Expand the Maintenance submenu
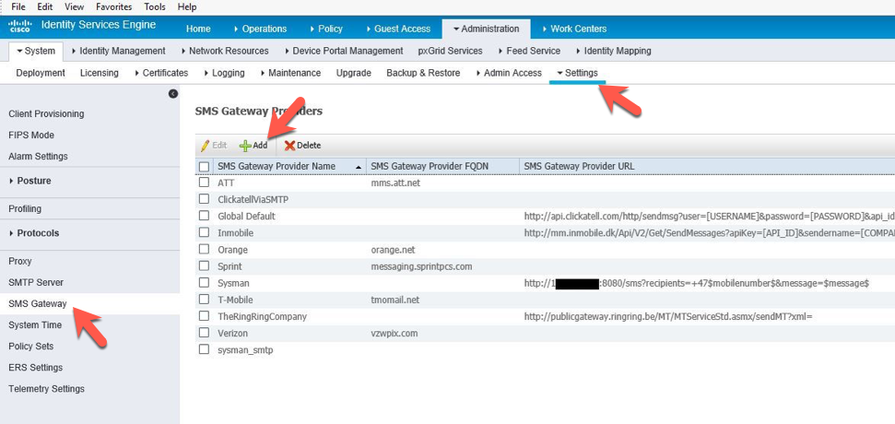This screenshot has width=895, height=424. coord(290,73)
